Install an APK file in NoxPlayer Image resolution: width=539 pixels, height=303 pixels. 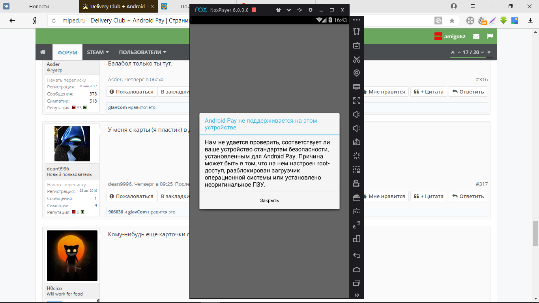(x=357, y=142)
